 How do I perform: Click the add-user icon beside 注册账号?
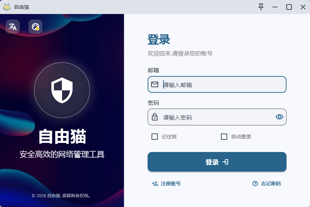(155, 184)
